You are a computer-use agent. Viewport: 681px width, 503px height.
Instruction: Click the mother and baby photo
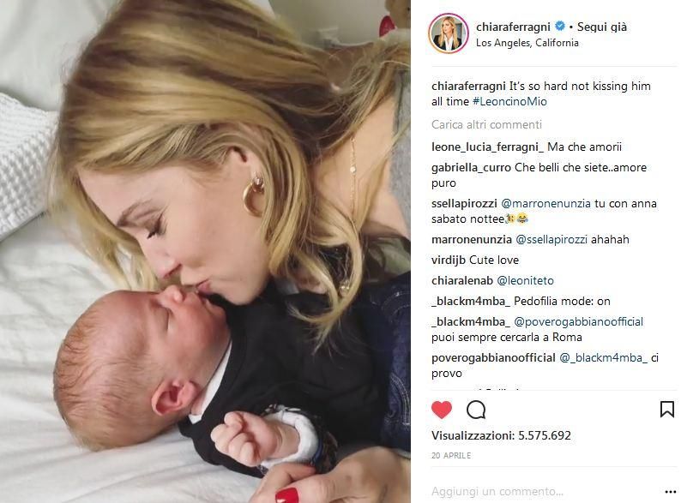pyautogui.click(x=205, y=252)
